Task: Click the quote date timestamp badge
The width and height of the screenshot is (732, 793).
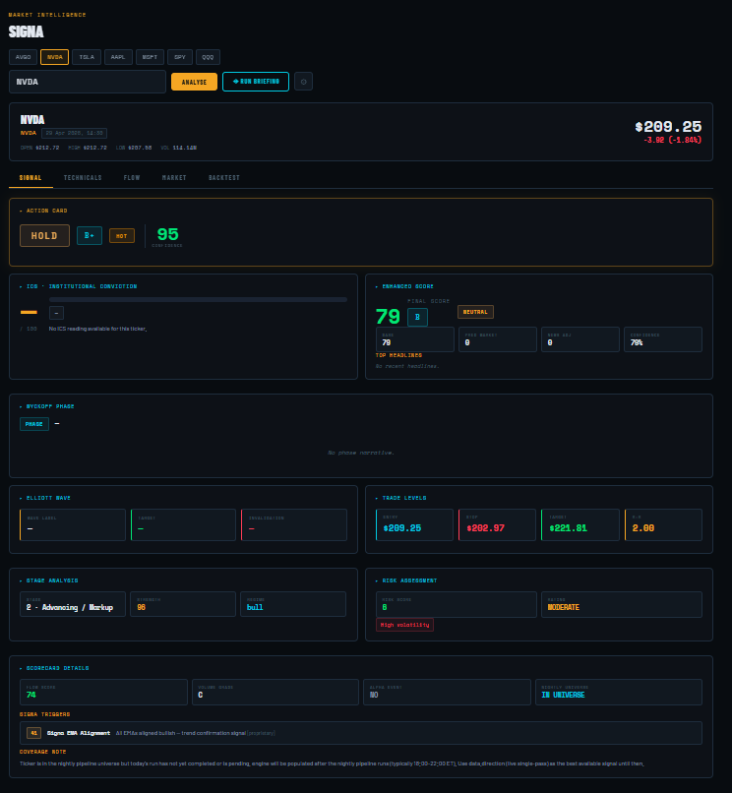Action: coord(74,133)
